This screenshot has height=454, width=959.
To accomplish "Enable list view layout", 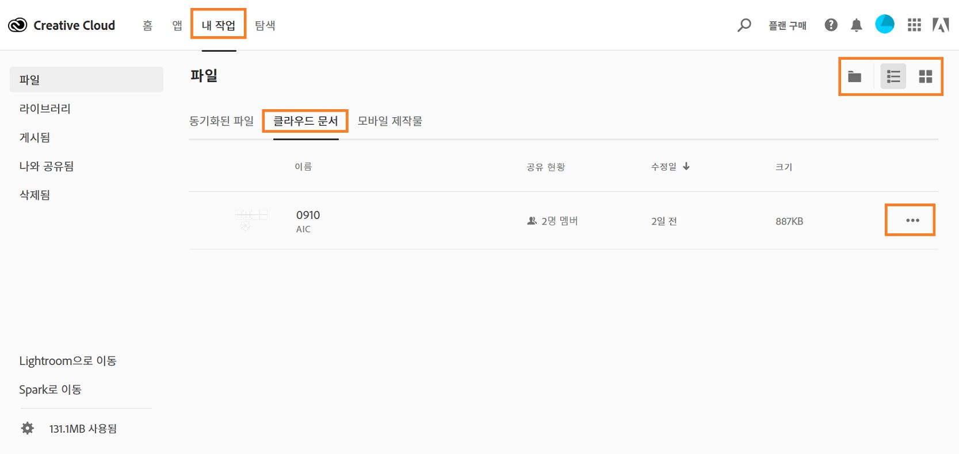I will (892, 76).
